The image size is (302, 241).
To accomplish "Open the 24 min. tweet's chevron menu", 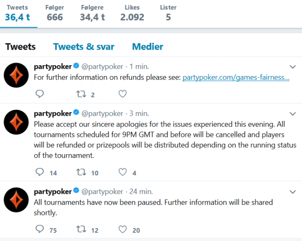I will [293, 192].
